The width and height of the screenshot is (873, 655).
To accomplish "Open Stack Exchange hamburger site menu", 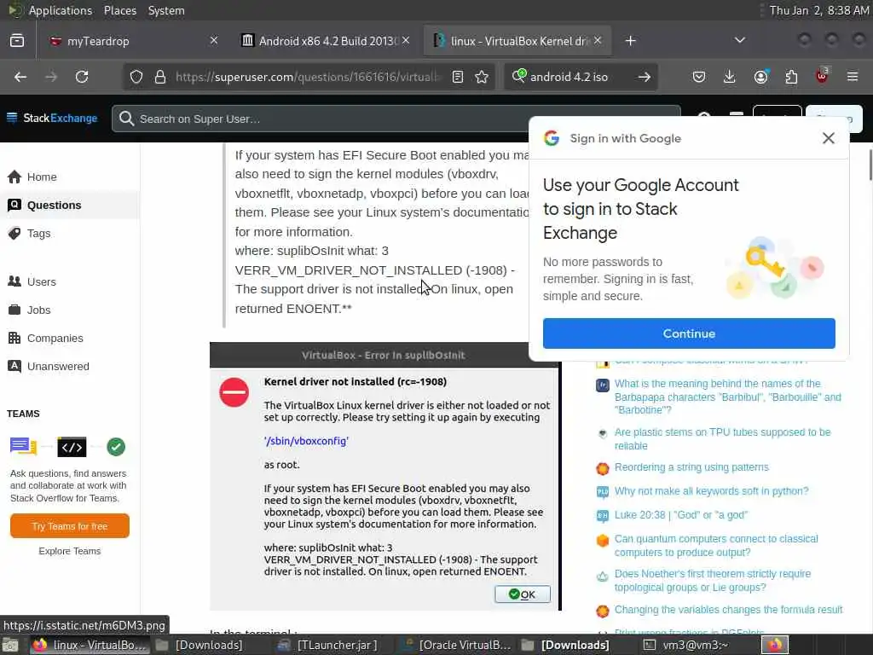I will coord(12,118).
